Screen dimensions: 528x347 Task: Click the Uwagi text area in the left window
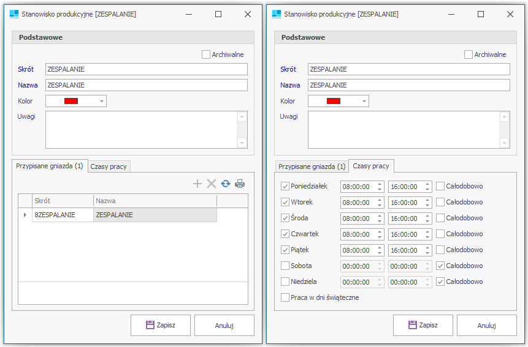(x=141, y=129)
